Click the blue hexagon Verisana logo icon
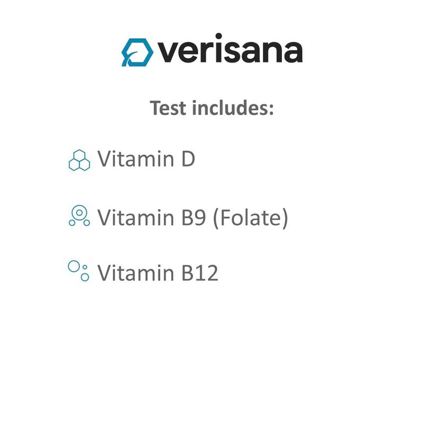 [137, 52]
